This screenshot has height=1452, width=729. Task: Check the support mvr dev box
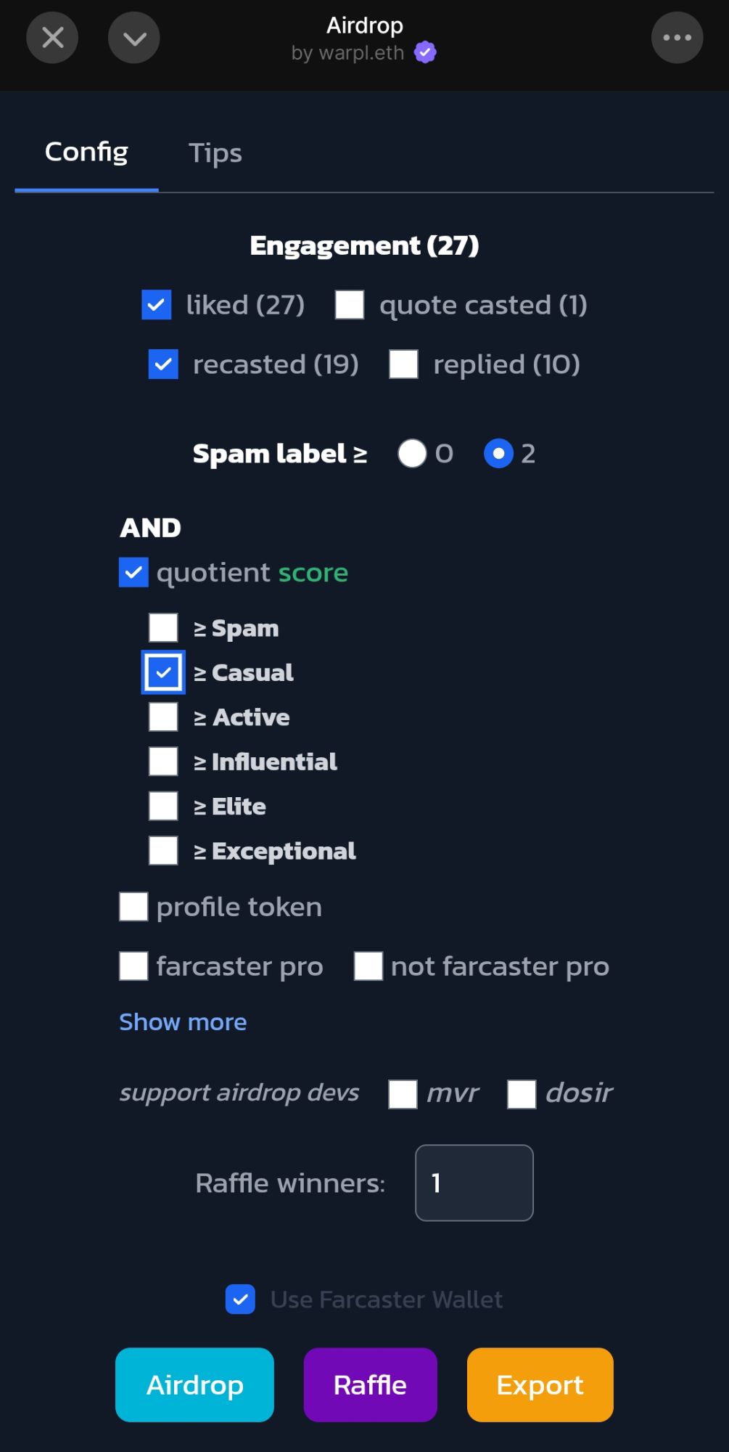403,1094
